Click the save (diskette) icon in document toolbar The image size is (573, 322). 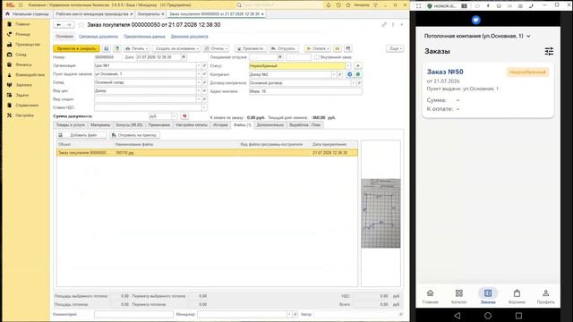107,48
